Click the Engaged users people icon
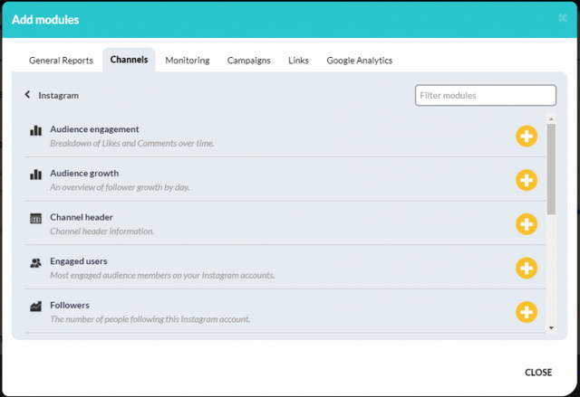Viewport: 580px width, 397px height. point(36,262)
